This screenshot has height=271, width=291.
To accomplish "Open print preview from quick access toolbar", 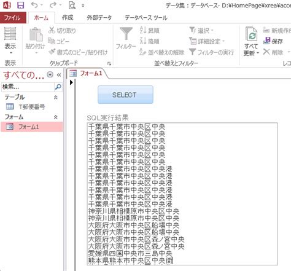I will tap(72, 6).
